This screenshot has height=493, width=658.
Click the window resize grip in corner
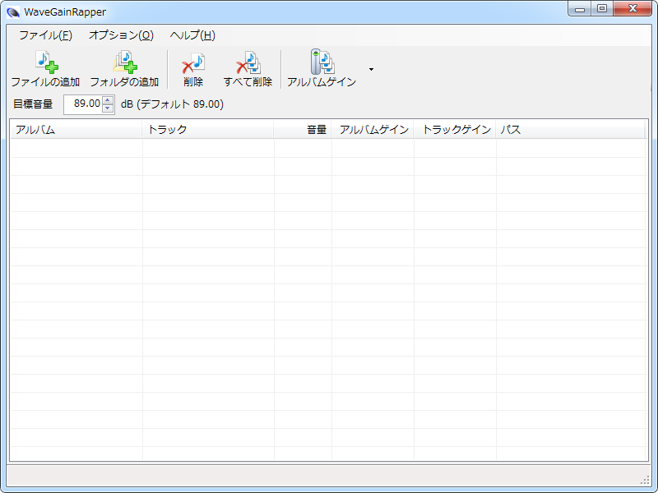pyautogui.click(x=645, y=480)
